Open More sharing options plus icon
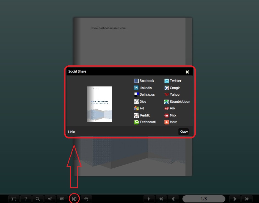Screen dimensions: 259x203 (167, 122)
